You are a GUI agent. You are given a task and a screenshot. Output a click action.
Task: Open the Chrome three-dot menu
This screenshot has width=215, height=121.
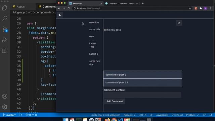click(x=210, y=8)
